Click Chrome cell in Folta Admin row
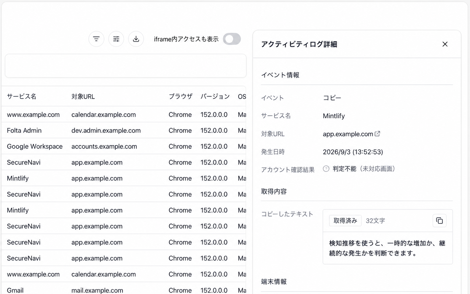Viewport: 470px width, 294px height. 180,130
